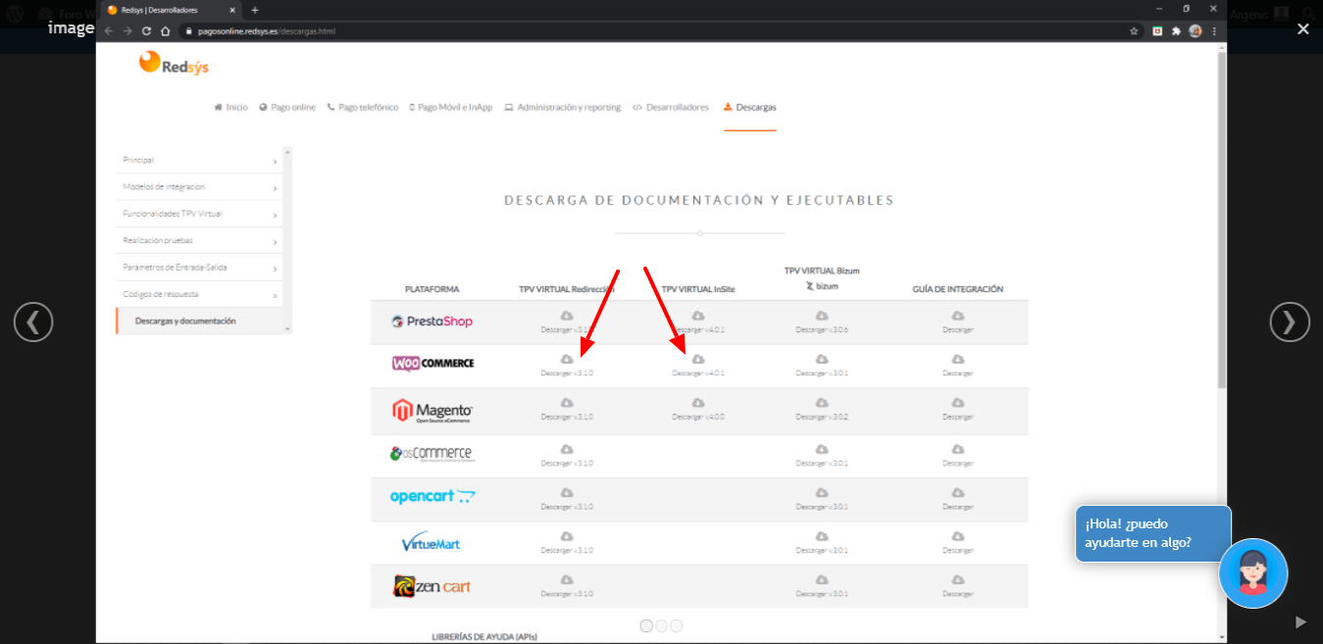Click osCommerce Redirección cloud download icon
This screenshot has width=1323, height=644.
point(567,449)
